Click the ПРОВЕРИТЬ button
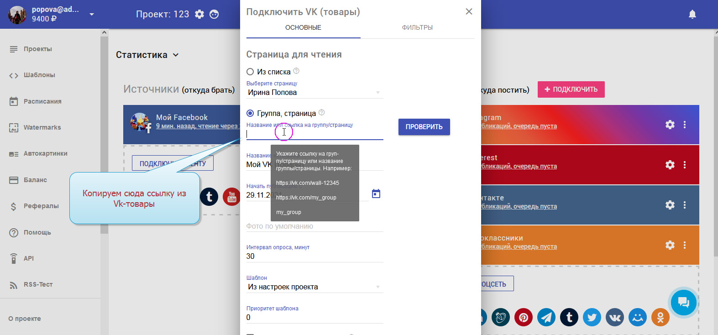718x335 pixels. tap(424, 127)
